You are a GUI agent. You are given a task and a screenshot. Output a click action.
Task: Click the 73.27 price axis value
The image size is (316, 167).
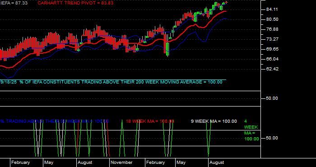coord(272,39)
